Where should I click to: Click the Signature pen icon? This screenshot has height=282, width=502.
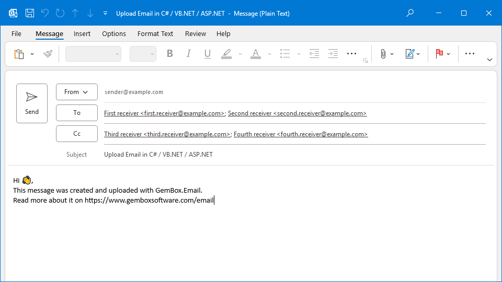410,54
